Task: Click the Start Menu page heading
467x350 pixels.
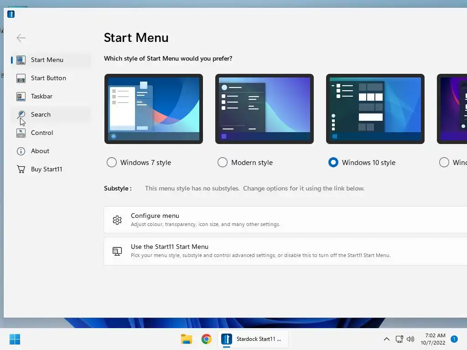Action: click(136, 38)
